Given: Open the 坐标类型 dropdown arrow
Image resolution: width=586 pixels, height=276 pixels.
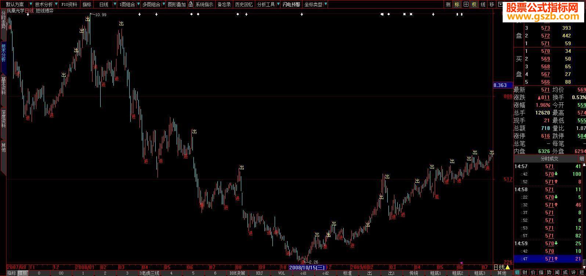Looking at the screenshot, I should (x=326, y=4).
